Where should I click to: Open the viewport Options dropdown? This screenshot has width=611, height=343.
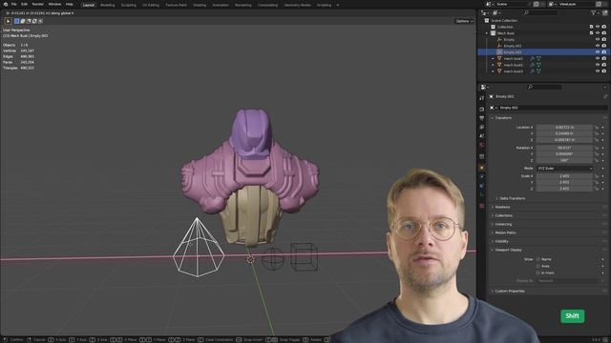464,21
